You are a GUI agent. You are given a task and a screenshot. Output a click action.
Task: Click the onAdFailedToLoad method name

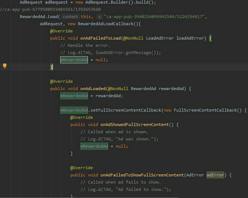click(x=101, y=38)
